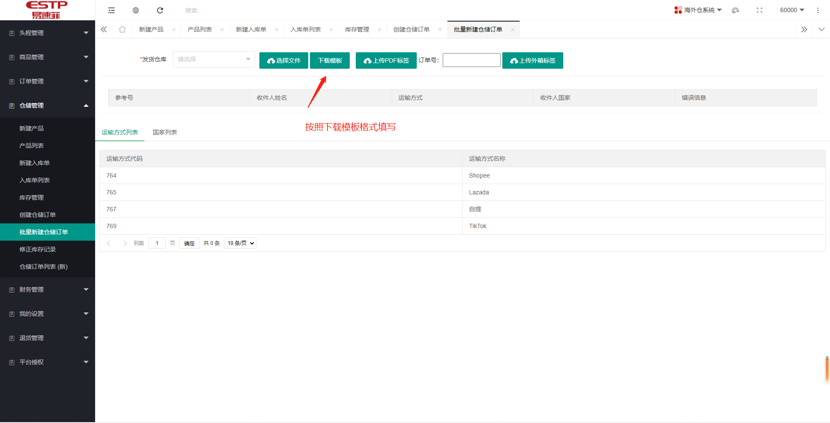This screenshot has height=423, width=830.
Task: Open the 海外仓系统 dropdown
Action: point(698,10)
